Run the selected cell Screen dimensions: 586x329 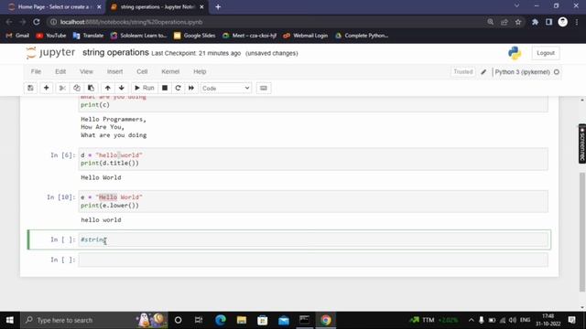click(145, 88)
